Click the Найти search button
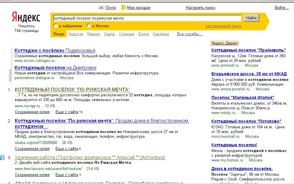 pos(251,18)
